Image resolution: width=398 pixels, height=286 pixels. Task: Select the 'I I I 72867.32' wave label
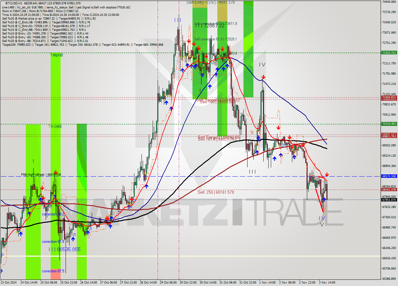210,25
